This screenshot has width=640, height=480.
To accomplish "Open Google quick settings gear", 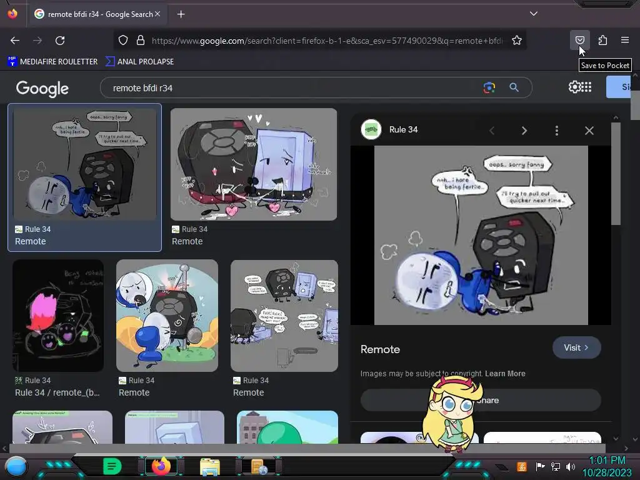I will click(574, 87).
